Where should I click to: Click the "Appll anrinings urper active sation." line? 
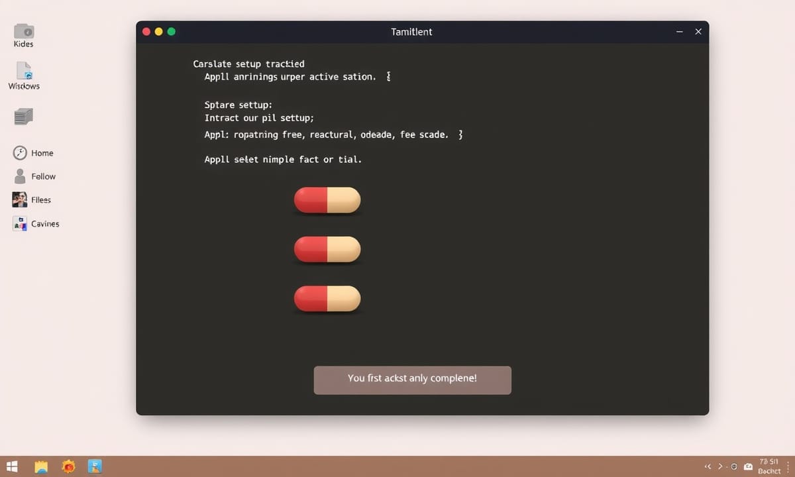(x=290, y=77)
